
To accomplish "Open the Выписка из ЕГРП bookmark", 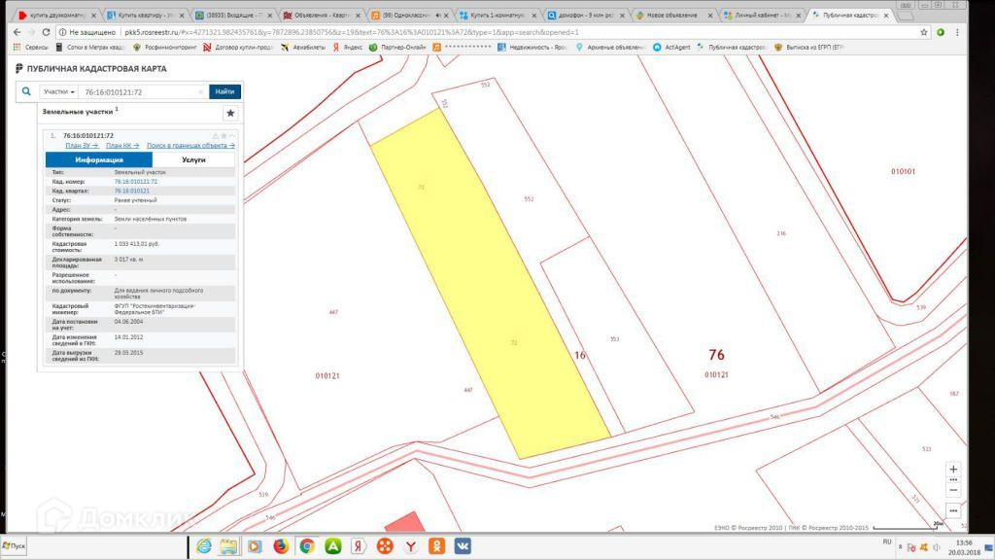I will tap(809, 47).
